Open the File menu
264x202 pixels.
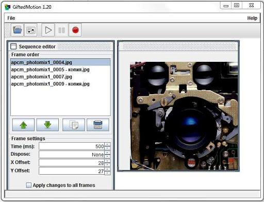point(11,18)
